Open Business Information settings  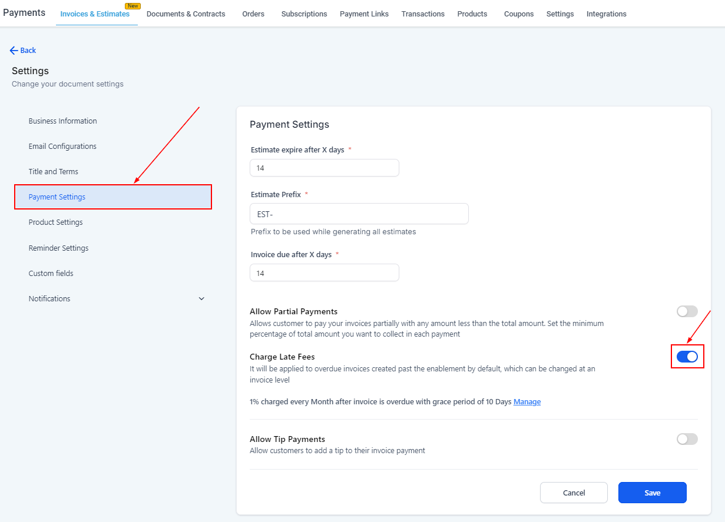[x=62, y=121]
